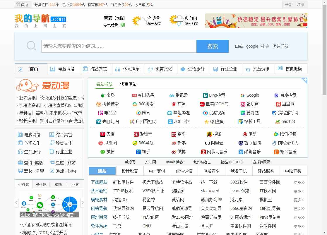
Task: Click the 优 air quality badge
Action: pos(123,25)
